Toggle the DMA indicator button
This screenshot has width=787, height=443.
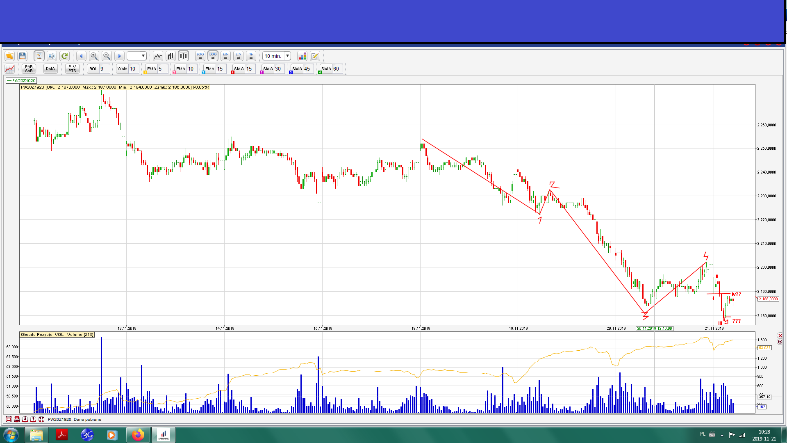coord(50,69)
